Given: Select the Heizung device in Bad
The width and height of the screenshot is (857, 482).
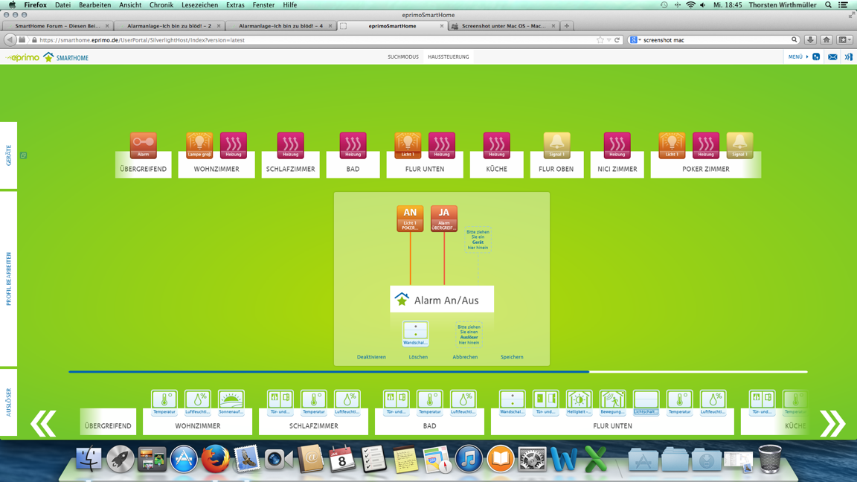Looking at the screenshot, I should (353, 145).
